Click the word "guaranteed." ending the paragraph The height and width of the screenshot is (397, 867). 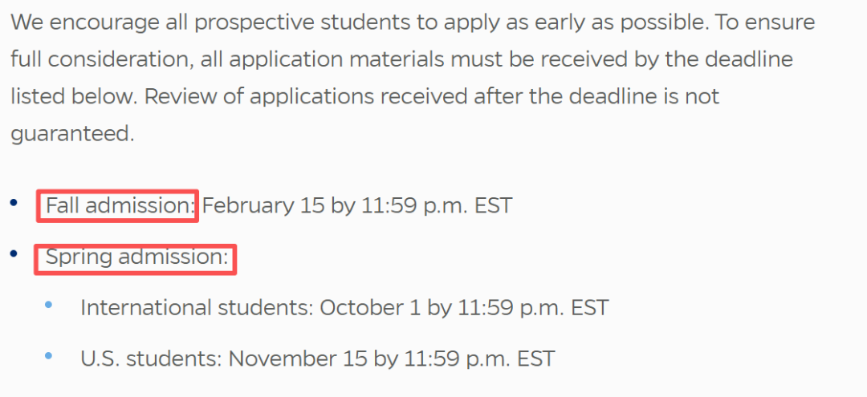pyautogui.click(x=72, y=134)
